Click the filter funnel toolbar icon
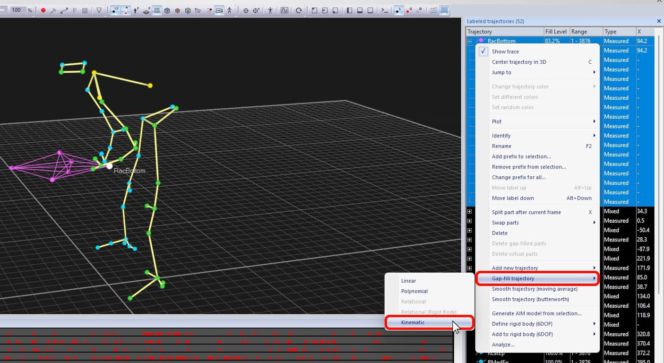Image resolution: width=664 pixels, height=363 pixels. tap(99, 10)
